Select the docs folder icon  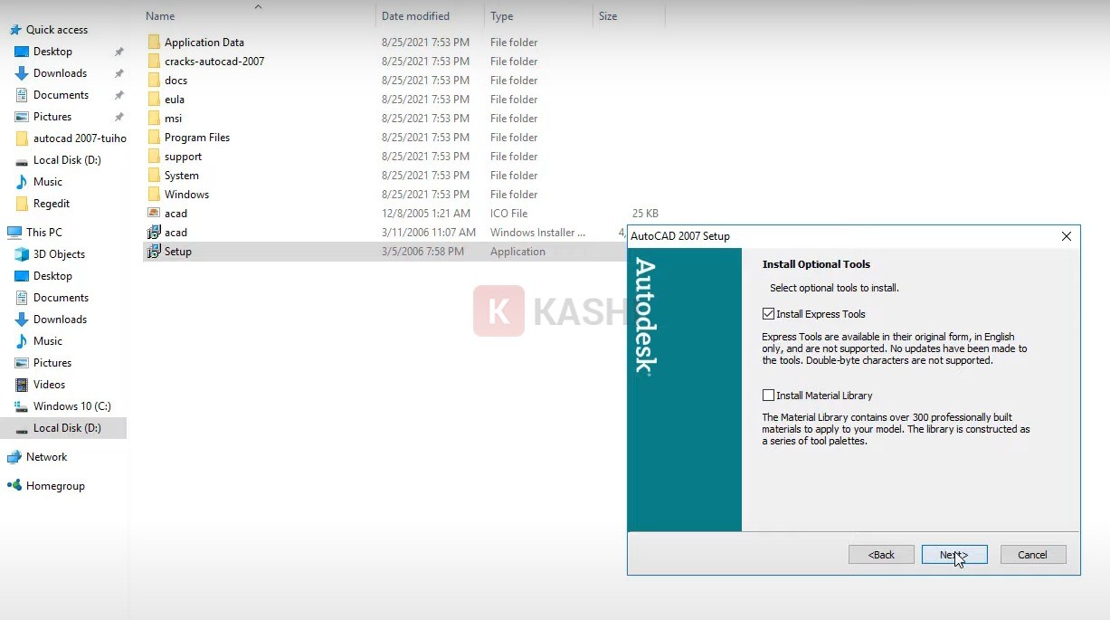[154, 81]
